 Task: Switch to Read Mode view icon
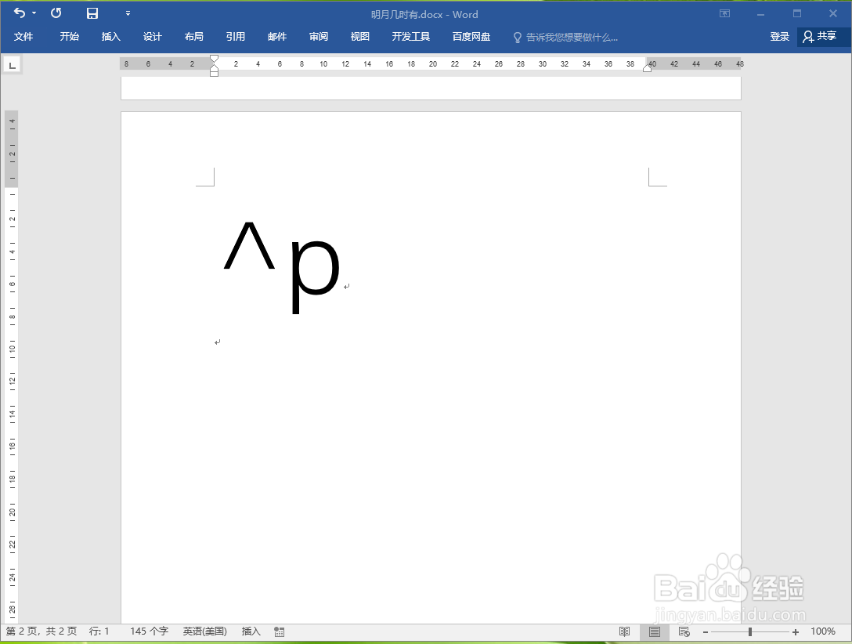[625, 631]
